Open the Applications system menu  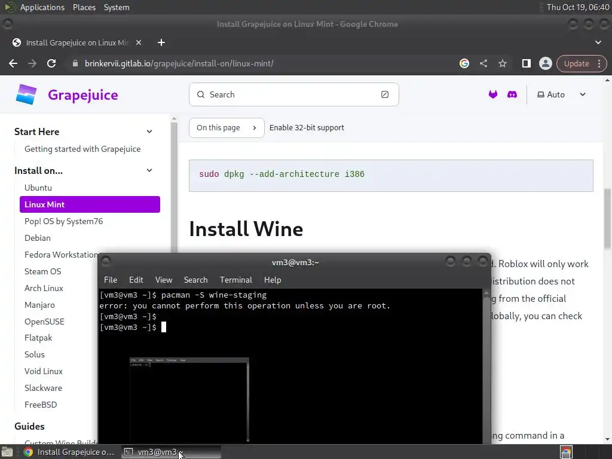42,7
